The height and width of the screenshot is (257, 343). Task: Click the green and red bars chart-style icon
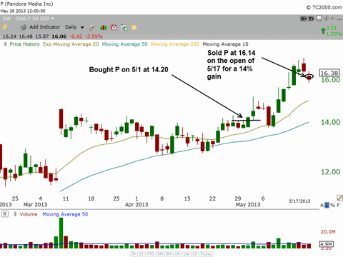pyautogui.click(x=104, y=28)
